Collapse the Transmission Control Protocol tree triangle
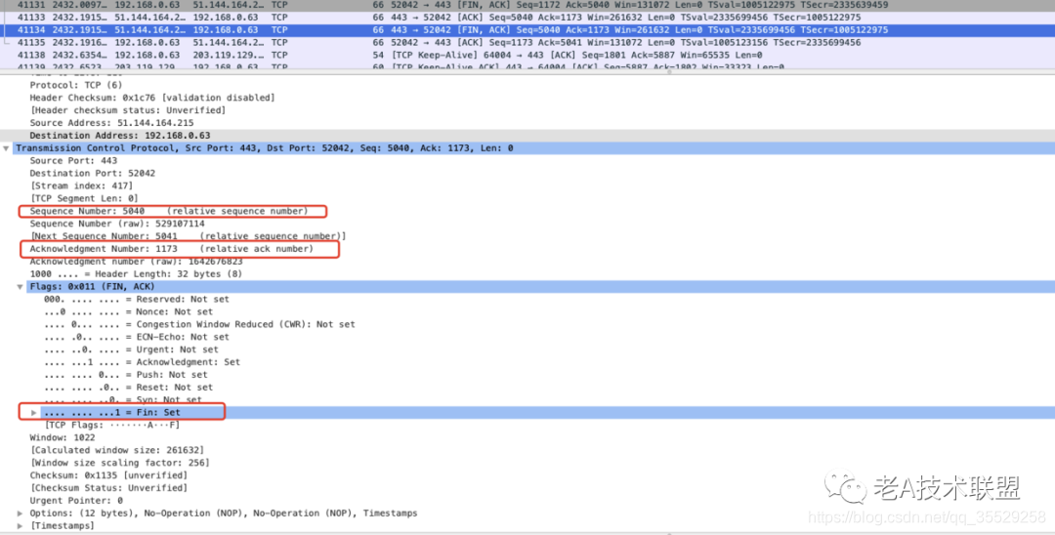 point(7,147)
